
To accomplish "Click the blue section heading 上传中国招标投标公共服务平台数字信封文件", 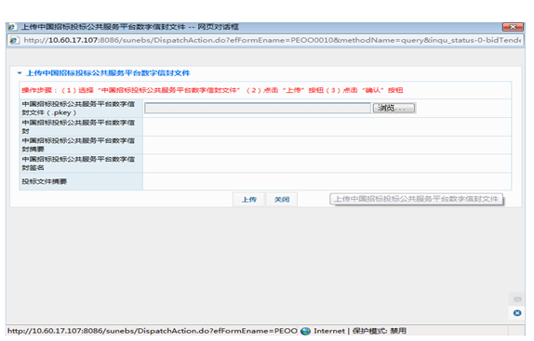I will pos(108,73).
